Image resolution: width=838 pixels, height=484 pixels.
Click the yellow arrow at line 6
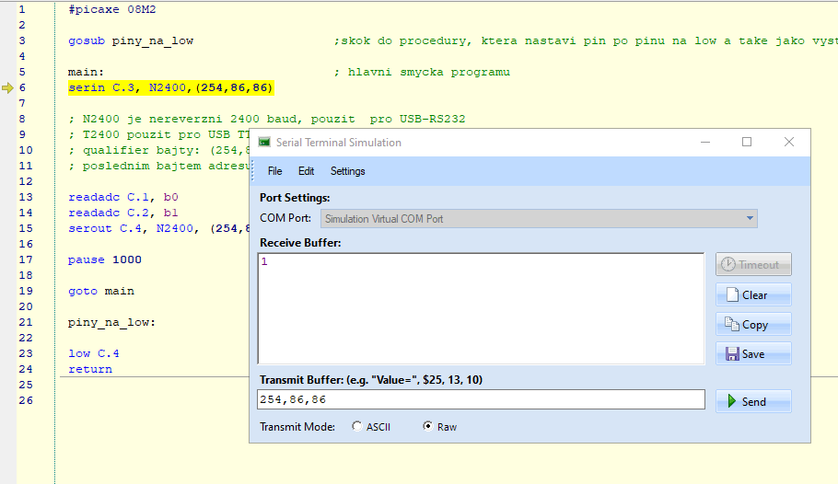point(8,87)
